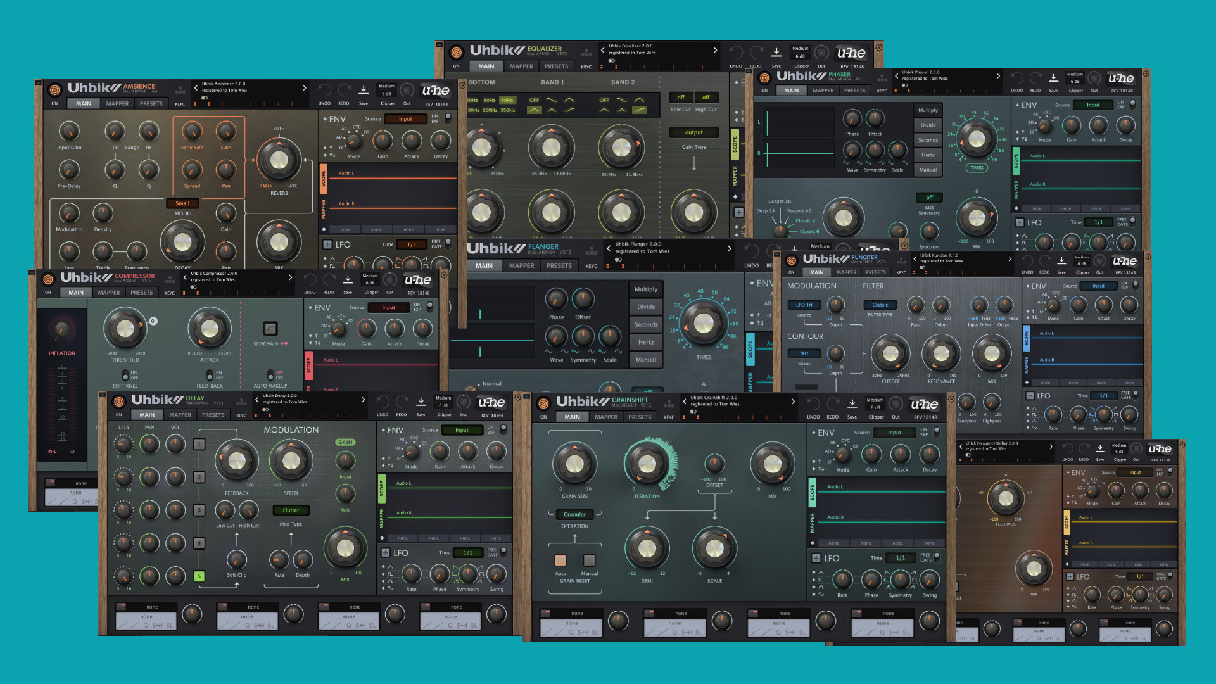Viewport: 1216px width, 684px height.
Task: Click the gear icon beside Uhbik Equalizer
Action: (879, 47)
